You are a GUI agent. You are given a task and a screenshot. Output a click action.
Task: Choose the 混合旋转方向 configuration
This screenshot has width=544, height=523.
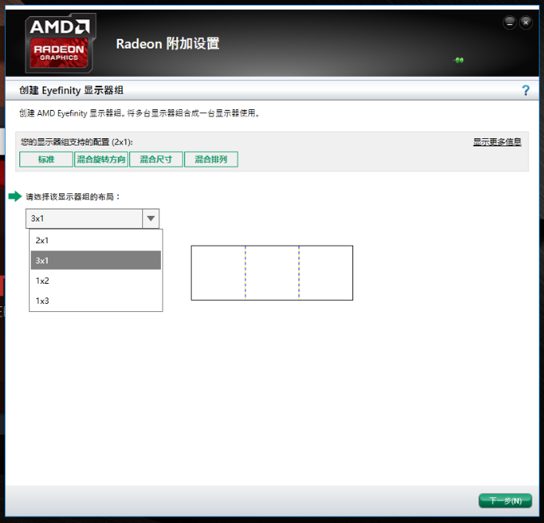101,159
